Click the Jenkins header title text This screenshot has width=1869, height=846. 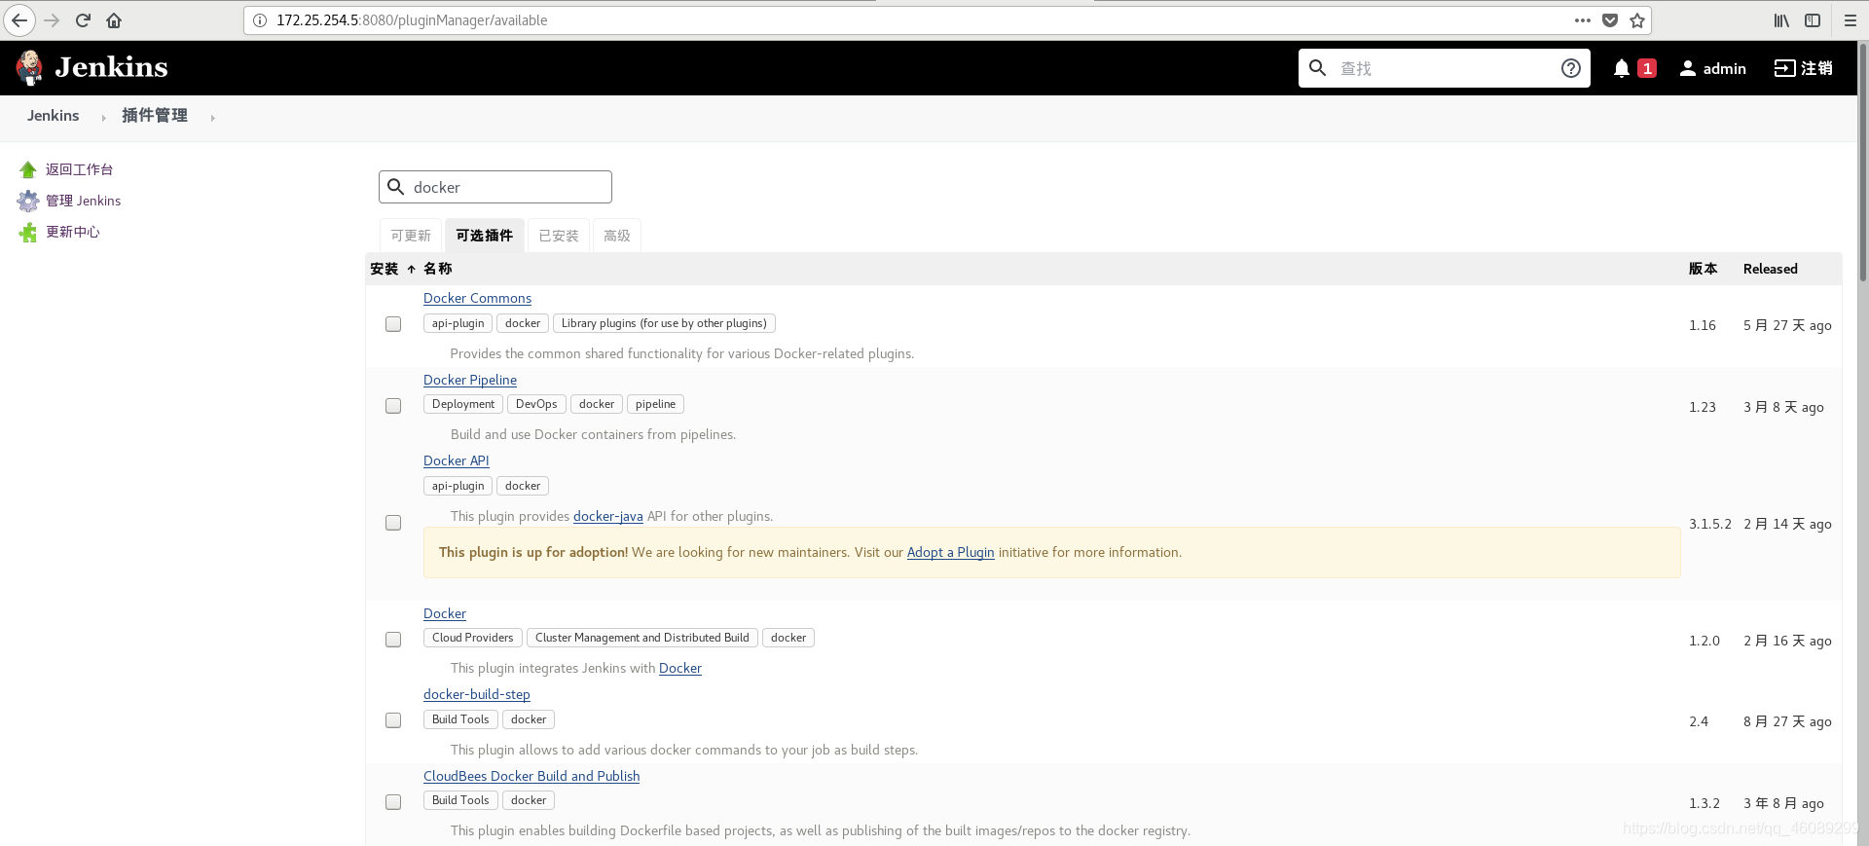[x=112, y=67]
